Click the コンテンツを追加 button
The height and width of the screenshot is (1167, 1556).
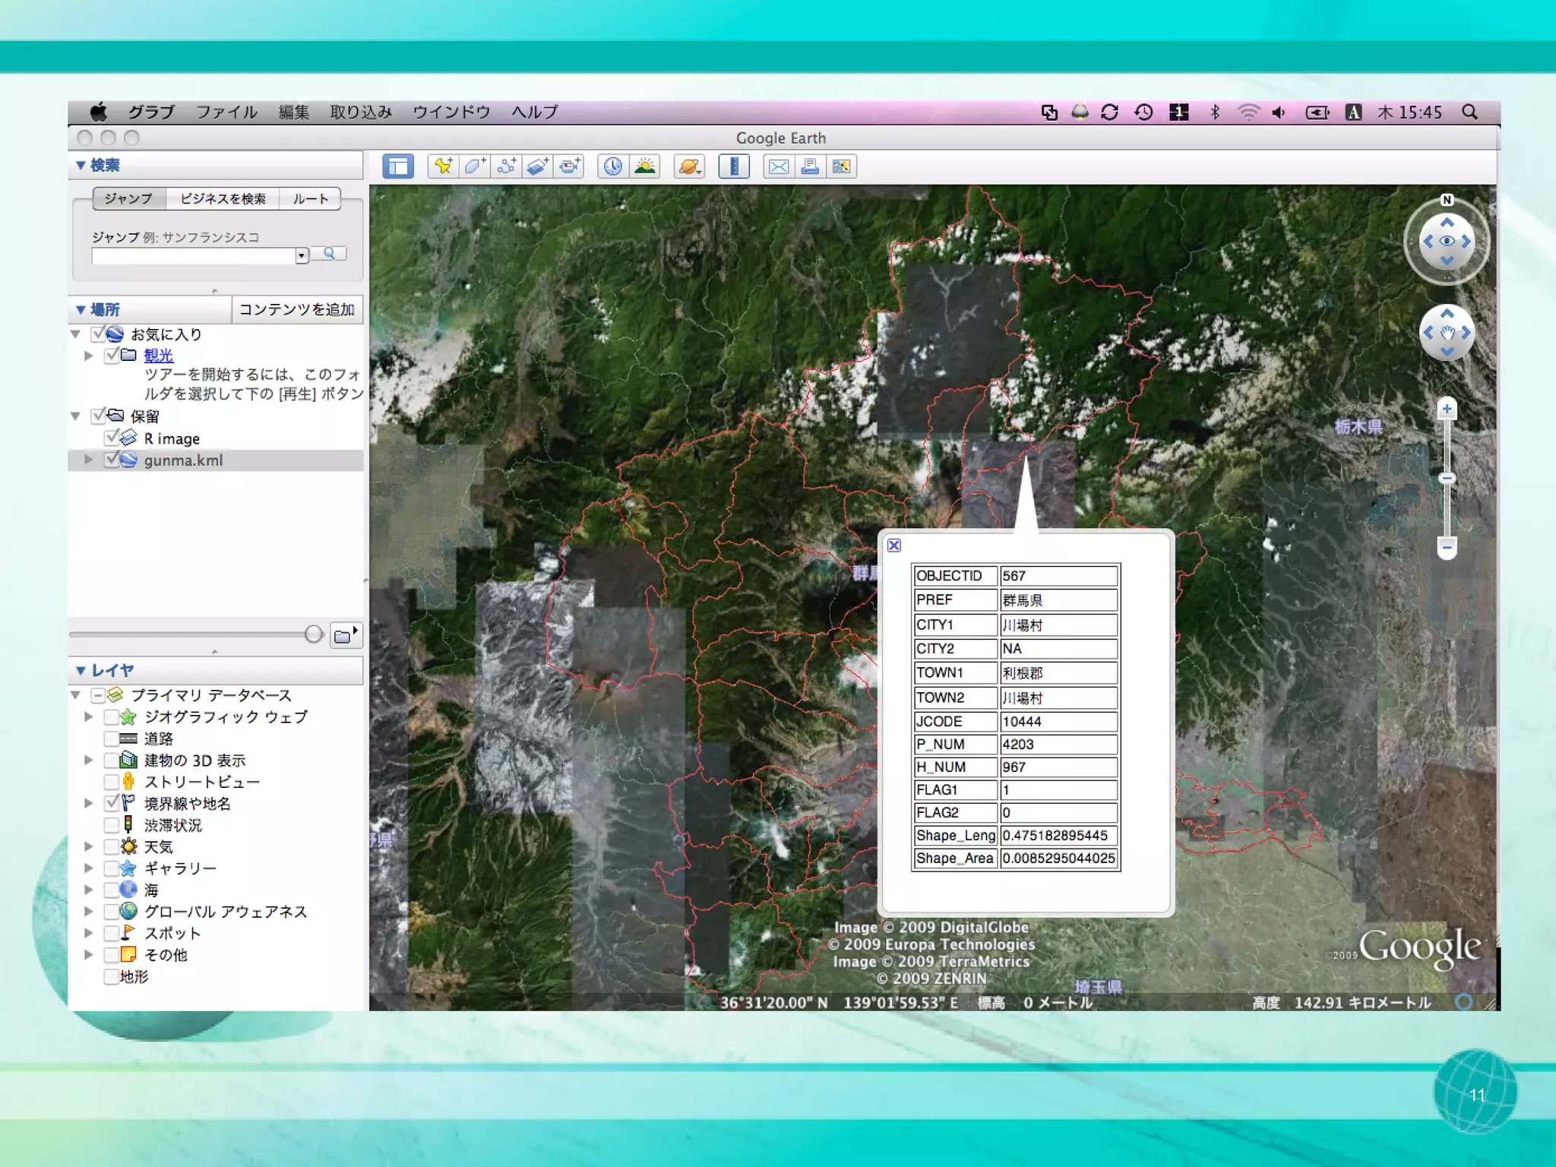pos(296,309)
